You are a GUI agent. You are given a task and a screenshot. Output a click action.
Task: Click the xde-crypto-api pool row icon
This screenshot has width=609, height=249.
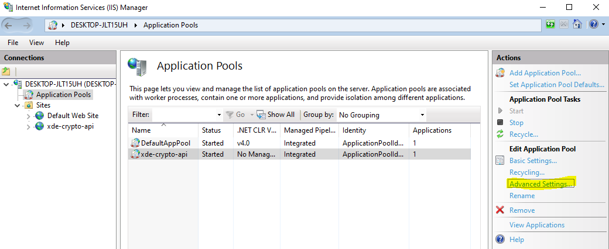[135, 154]
